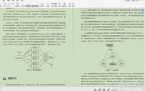The image size is (145, 91).
Task: Click the full text translate (全文翻译) icon
Action: [54, 6]
